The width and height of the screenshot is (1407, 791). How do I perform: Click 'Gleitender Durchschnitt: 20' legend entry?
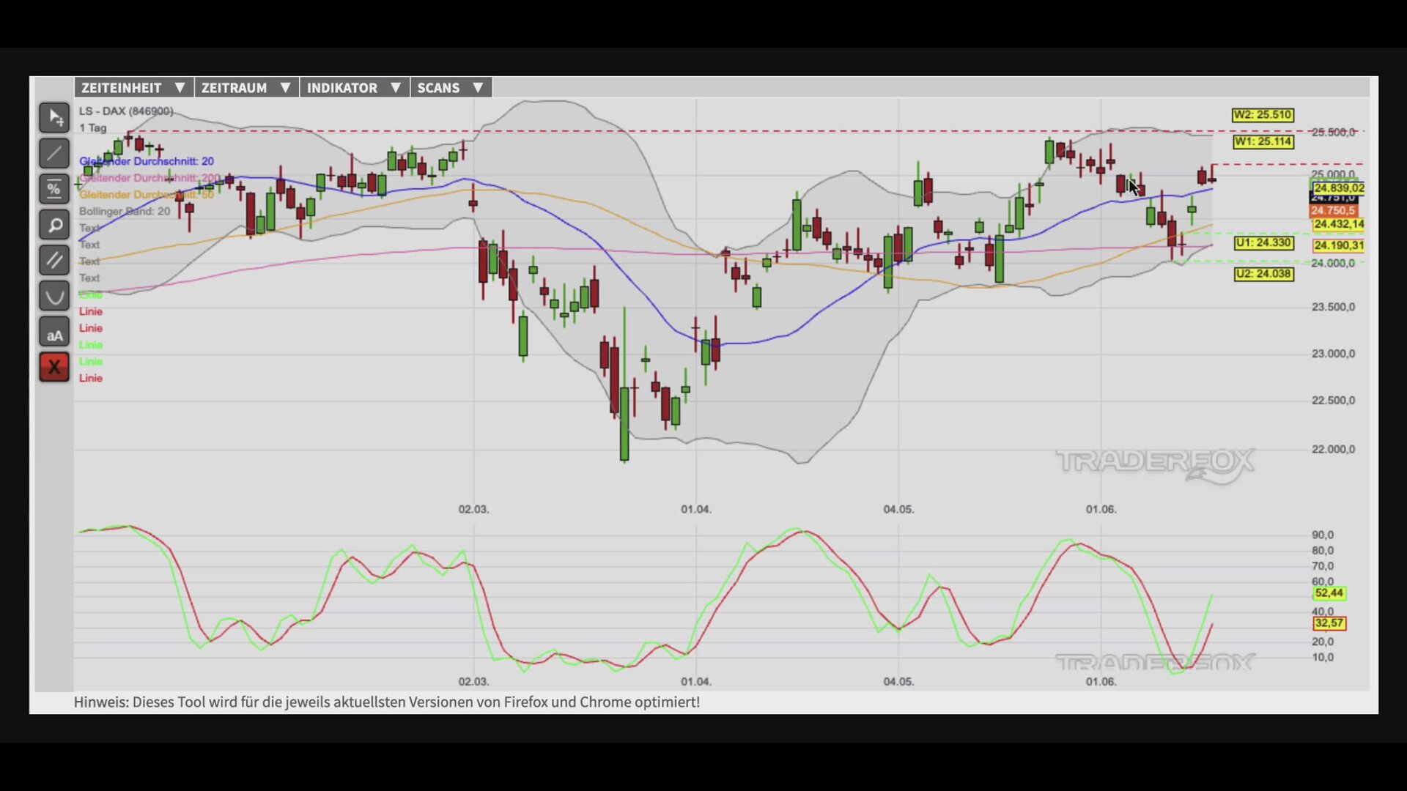tap(147, 161)
